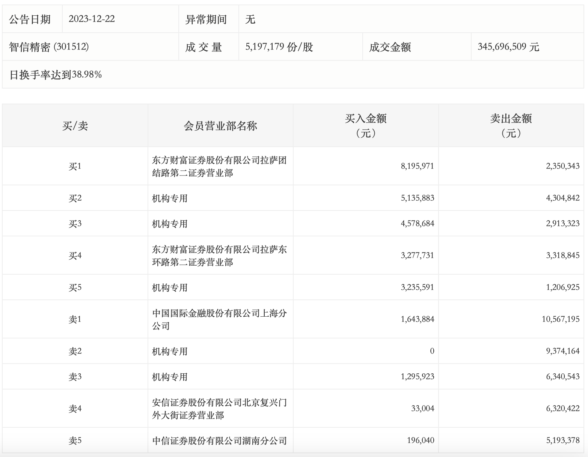Click the 异常期间 label cell
The height and width of the screenshot is (457, 588).
click(x=208, y=19)
